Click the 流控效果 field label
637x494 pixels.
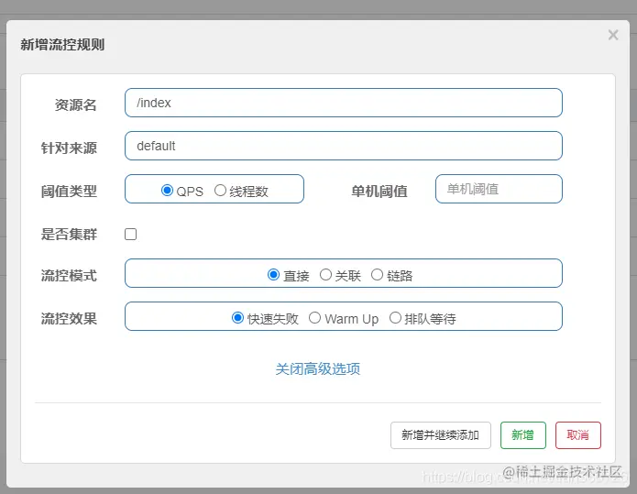point(69,319)
